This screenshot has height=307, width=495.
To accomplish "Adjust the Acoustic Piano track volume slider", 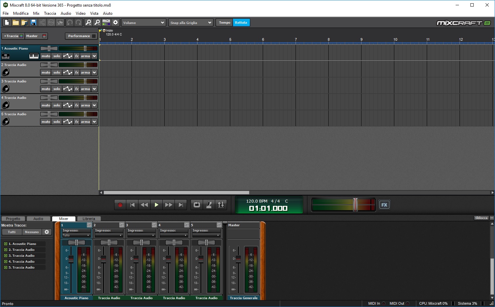I will [x=85, y=48].
